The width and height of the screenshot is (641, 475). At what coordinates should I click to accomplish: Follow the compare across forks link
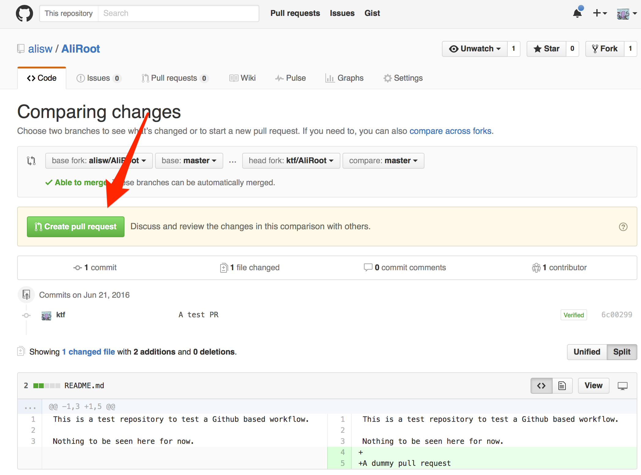[x=450, y=131]
